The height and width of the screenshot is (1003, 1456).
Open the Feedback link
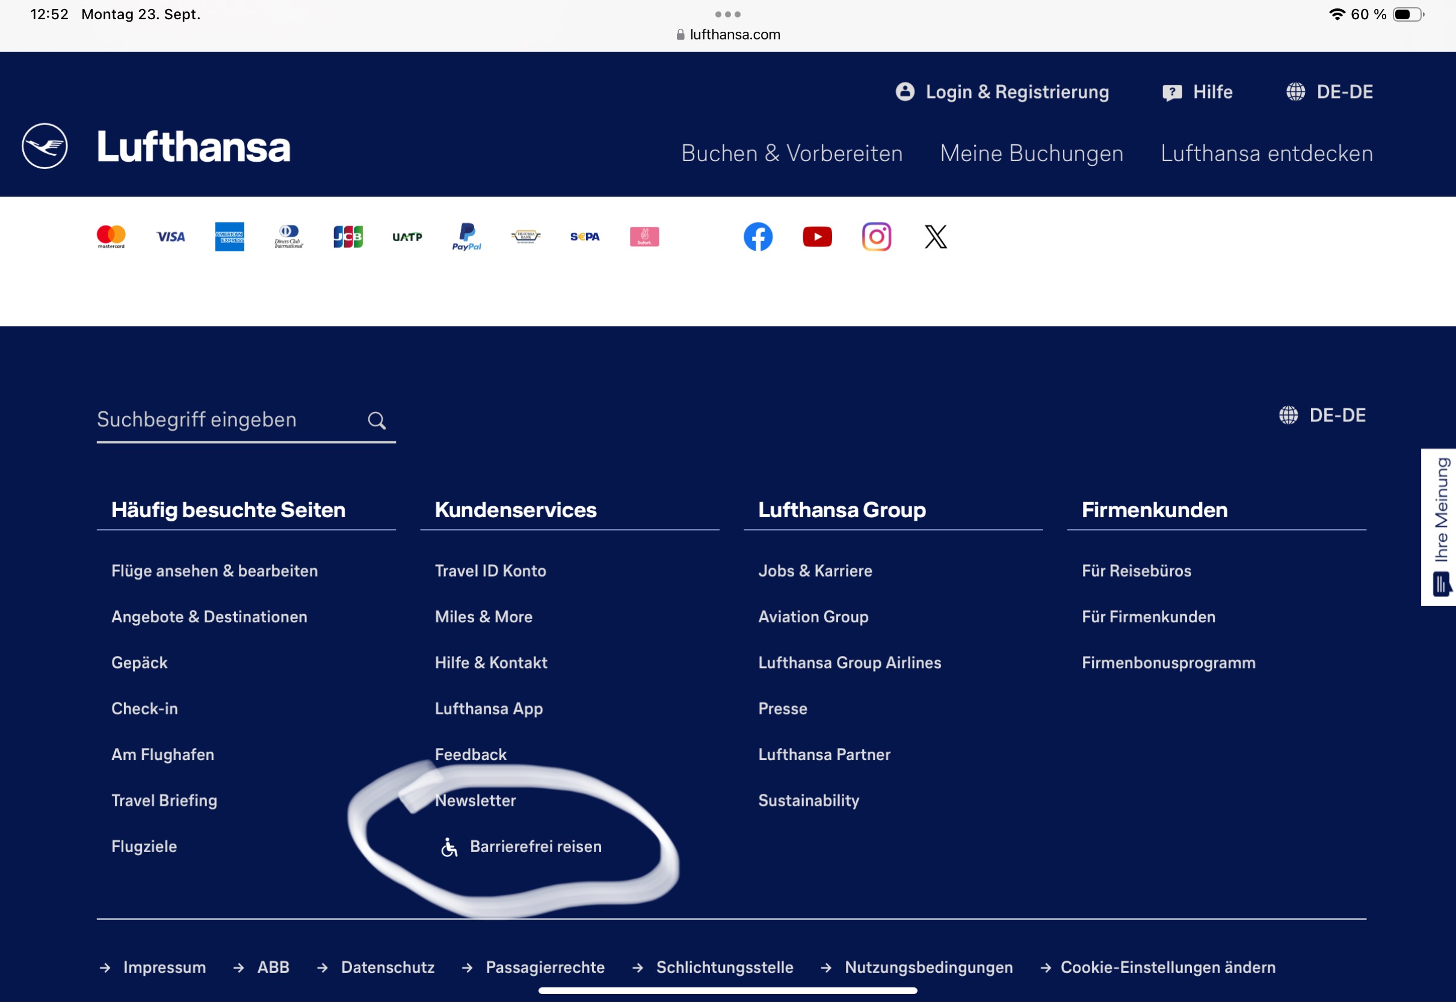[x=470, y=754]
